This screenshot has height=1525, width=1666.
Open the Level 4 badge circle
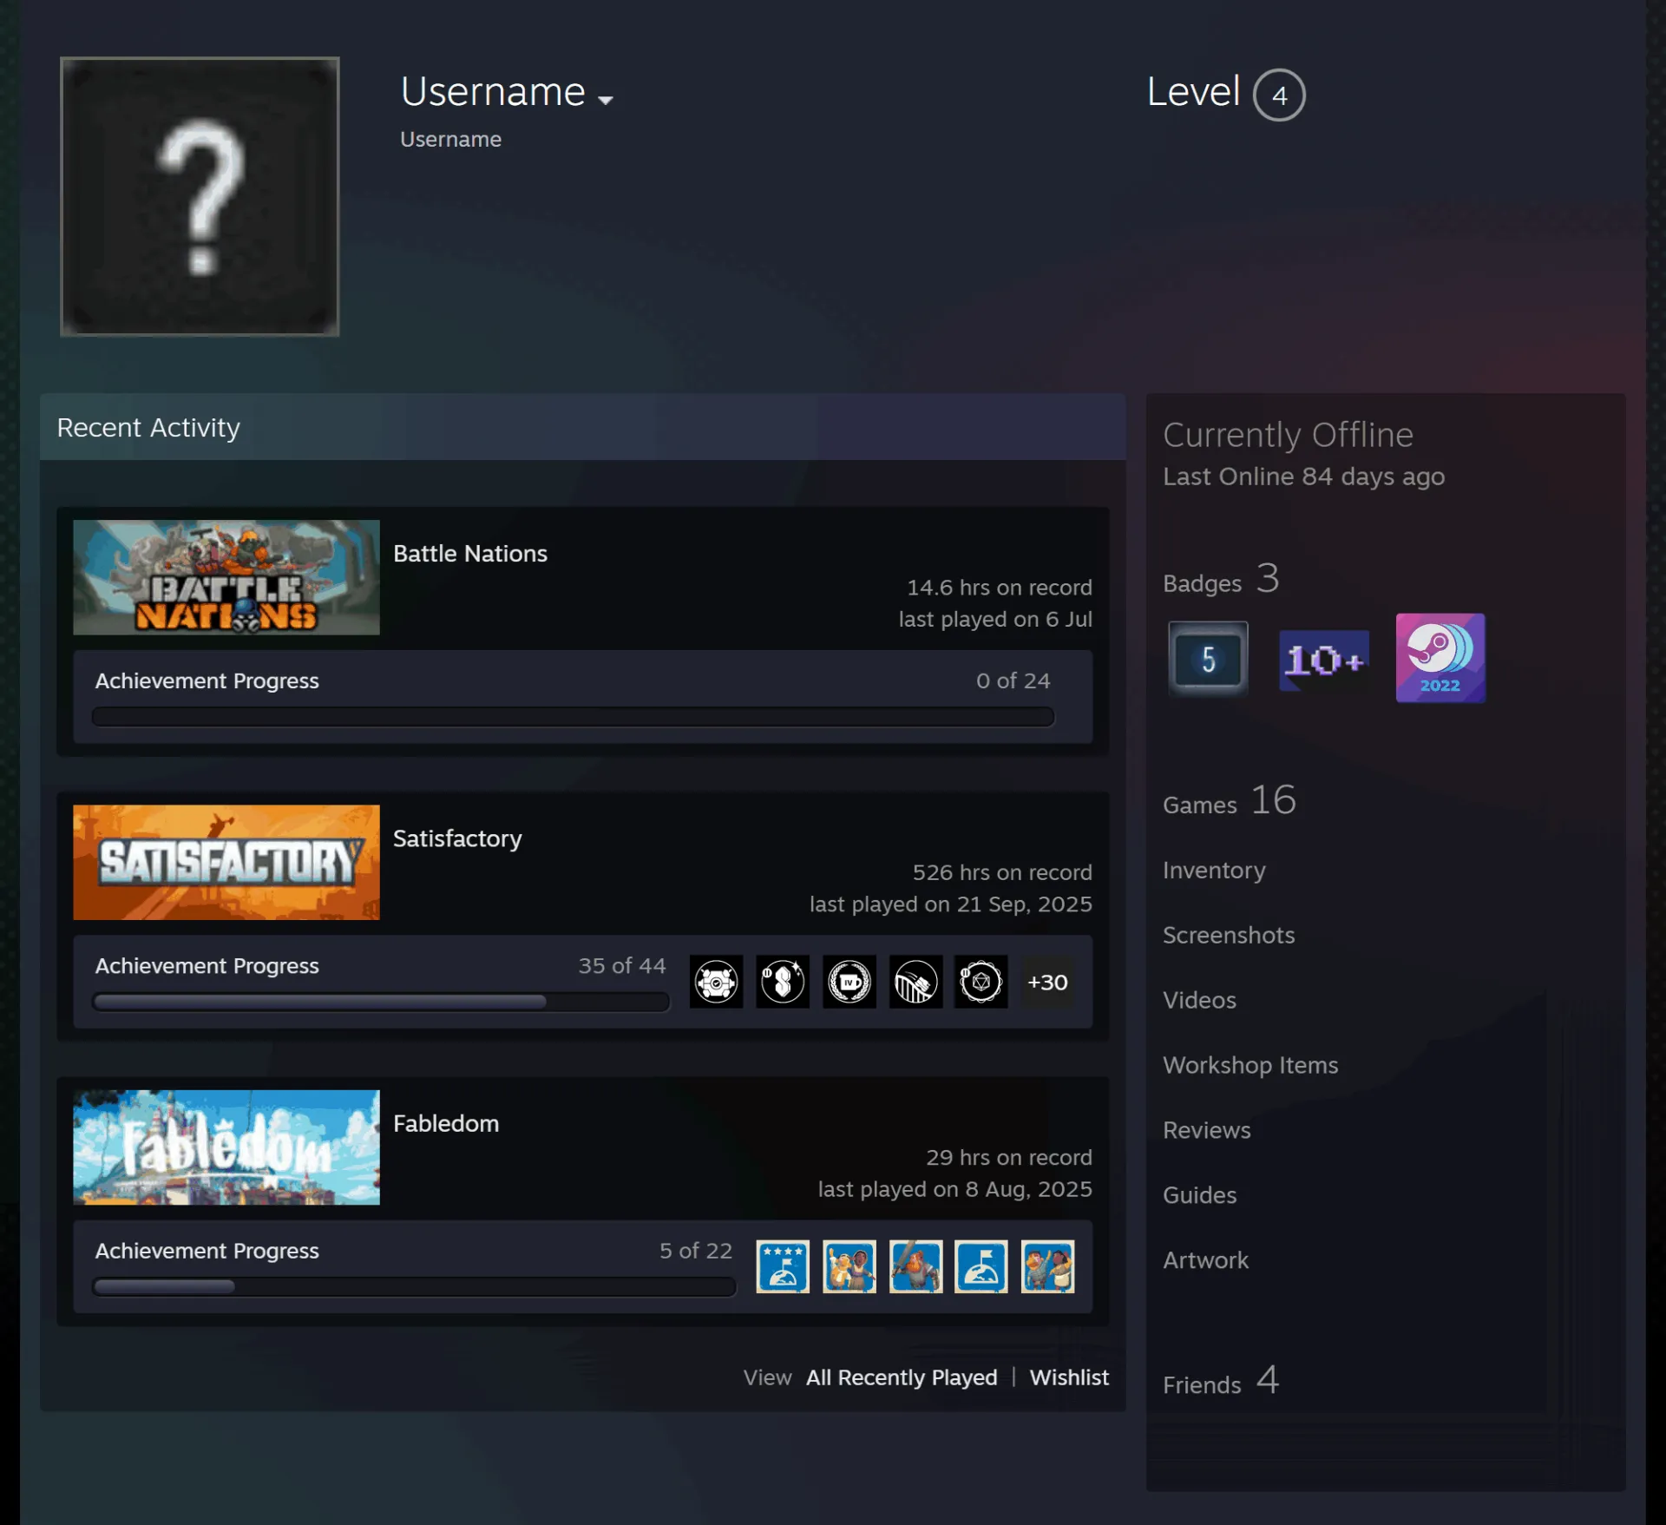[x=1279, y=95]
